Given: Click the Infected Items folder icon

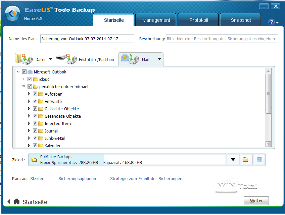Looking at the screenshot, I should coord(41,123).
